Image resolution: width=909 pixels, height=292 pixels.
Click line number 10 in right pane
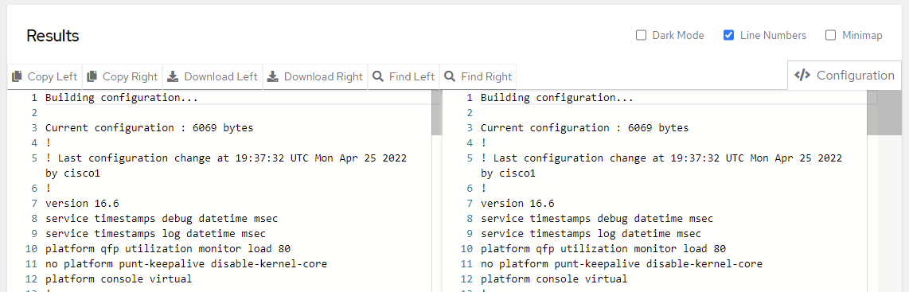click(468, 249)
